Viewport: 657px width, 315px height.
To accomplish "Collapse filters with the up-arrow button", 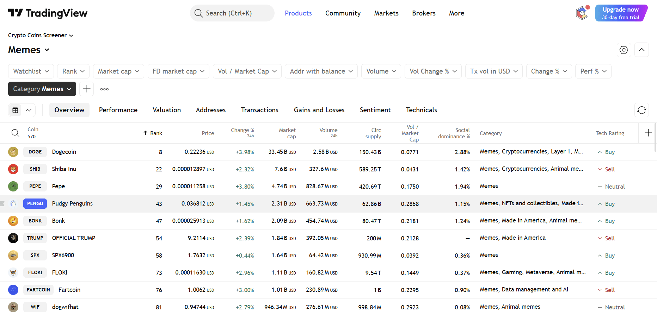I will [x=642, y=50].
